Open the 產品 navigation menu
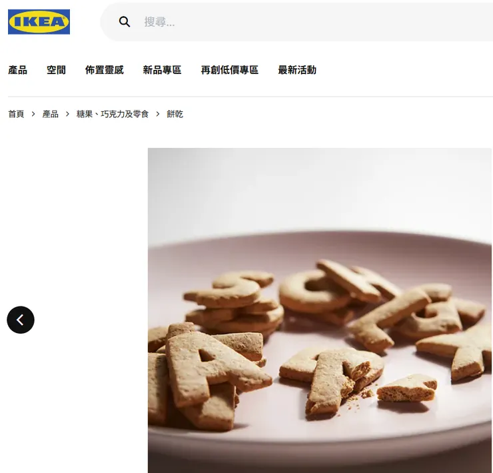The image size is (493, 473). point(17,70)
